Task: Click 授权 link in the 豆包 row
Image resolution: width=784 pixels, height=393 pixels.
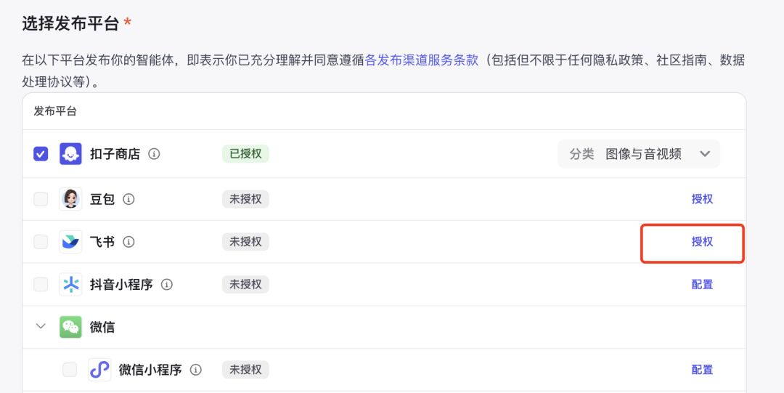Action: click(x=702, y=199)
